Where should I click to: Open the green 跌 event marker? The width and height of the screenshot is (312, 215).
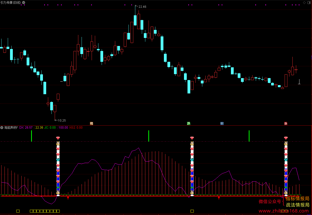tap(189, 123)
